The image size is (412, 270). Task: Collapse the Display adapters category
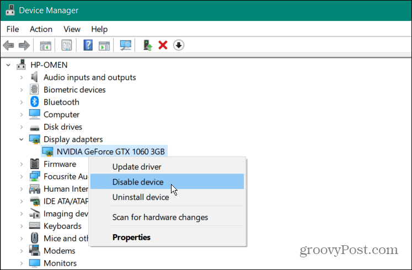(x=22, y=139)
